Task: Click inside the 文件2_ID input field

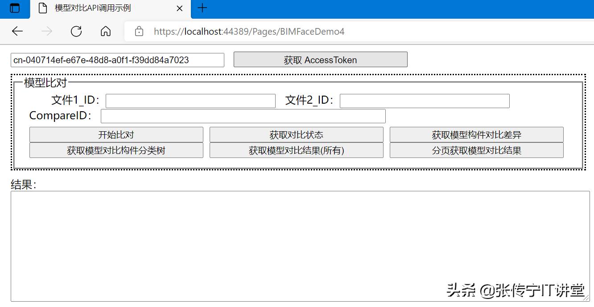Action: tap(424, 101)
